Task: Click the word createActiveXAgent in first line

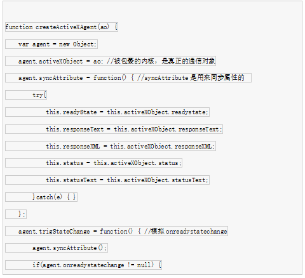Action: [66, 27]
